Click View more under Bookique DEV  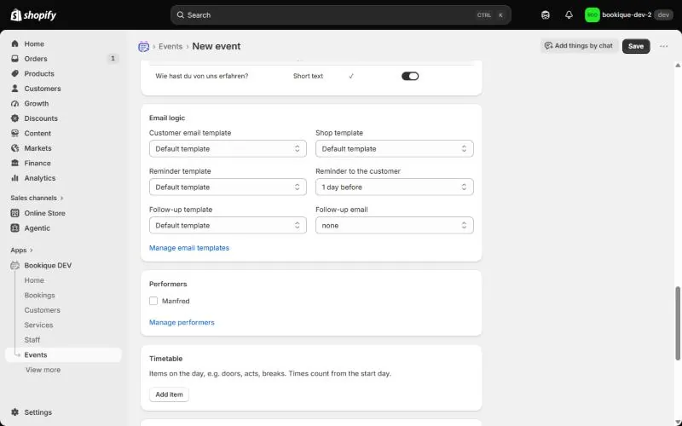point(43,370)
